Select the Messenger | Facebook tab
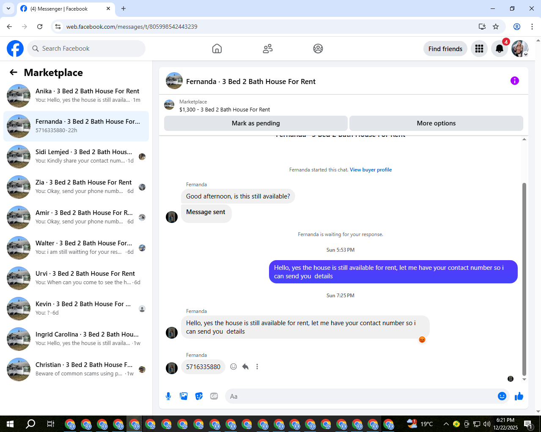The width and height of the screenshot is (541, 432). point(66,9)
